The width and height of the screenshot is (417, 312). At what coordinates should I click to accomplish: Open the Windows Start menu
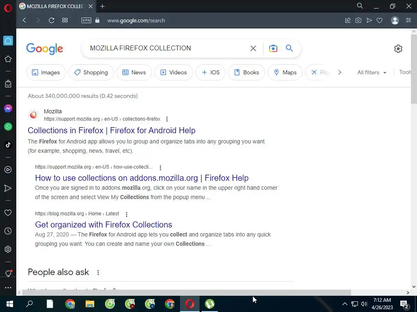click(10, 304)
